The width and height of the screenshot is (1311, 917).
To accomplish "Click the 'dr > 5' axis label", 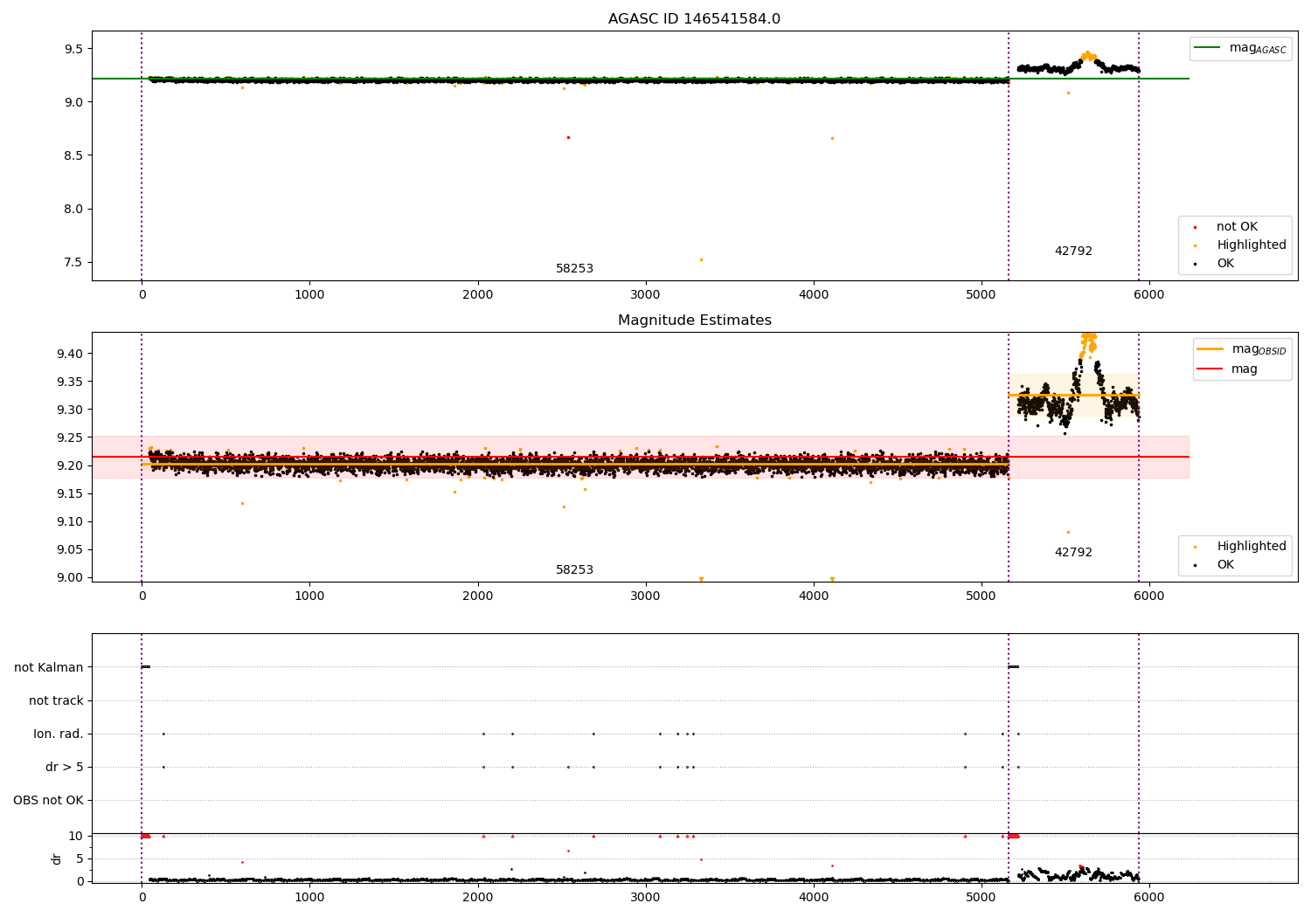I will click(65, 768).
